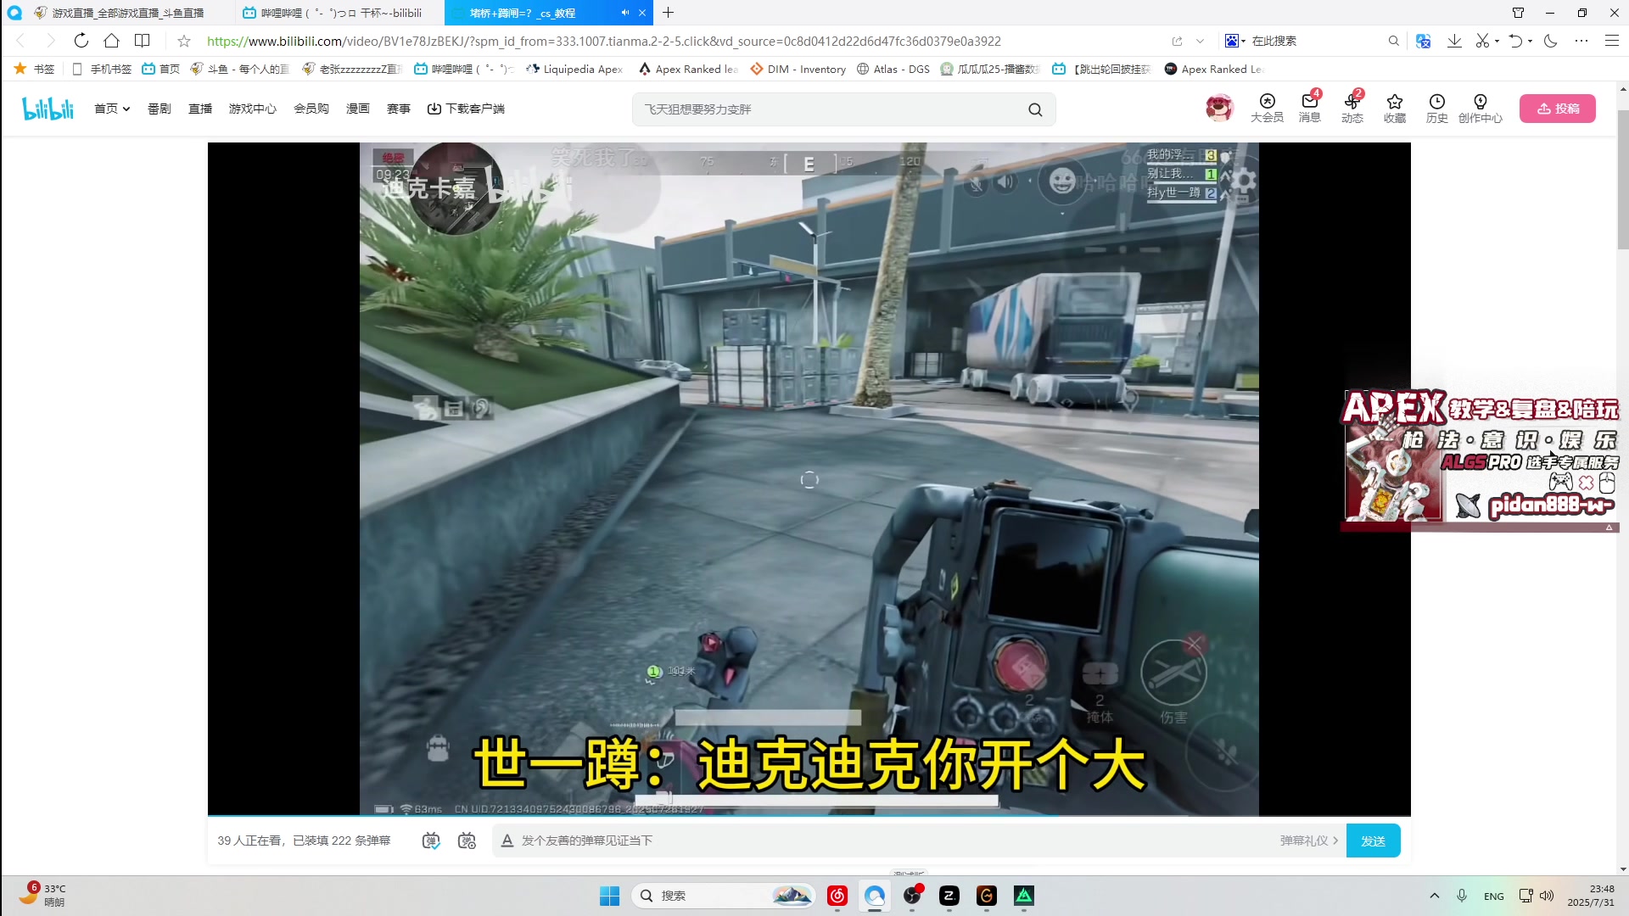Open 消息 messages with badge 4
The height and width of the screenshot is (916, 1629).
click(1310, 108)
